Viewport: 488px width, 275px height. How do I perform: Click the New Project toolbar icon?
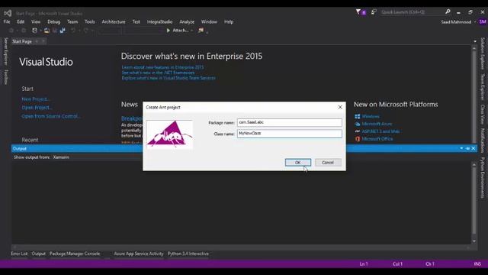pos(34,31)
